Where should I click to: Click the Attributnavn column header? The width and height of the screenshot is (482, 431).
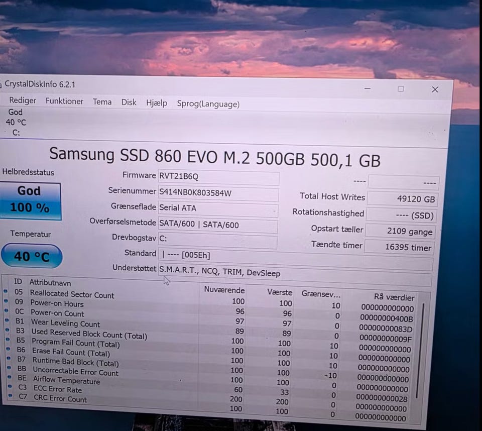[x=50, y=283]
